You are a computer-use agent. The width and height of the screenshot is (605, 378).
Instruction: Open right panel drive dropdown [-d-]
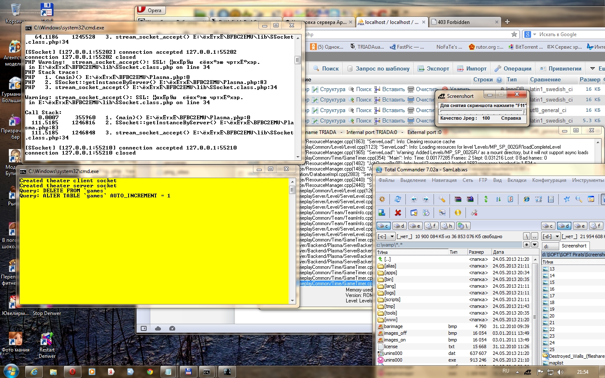pos(551,236)
